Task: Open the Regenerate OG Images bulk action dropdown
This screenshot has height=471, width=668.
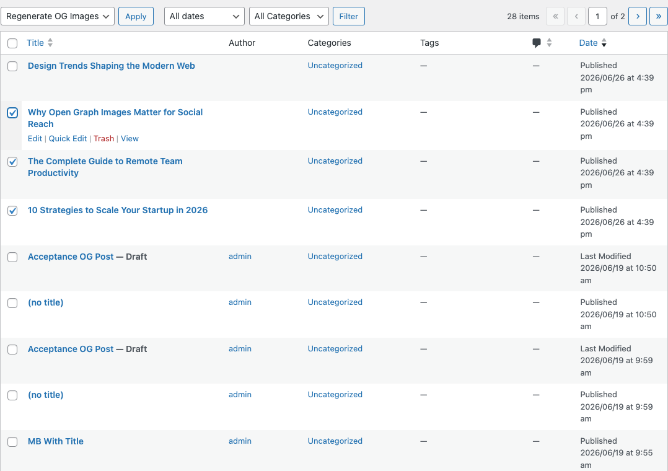Action: 58,16
